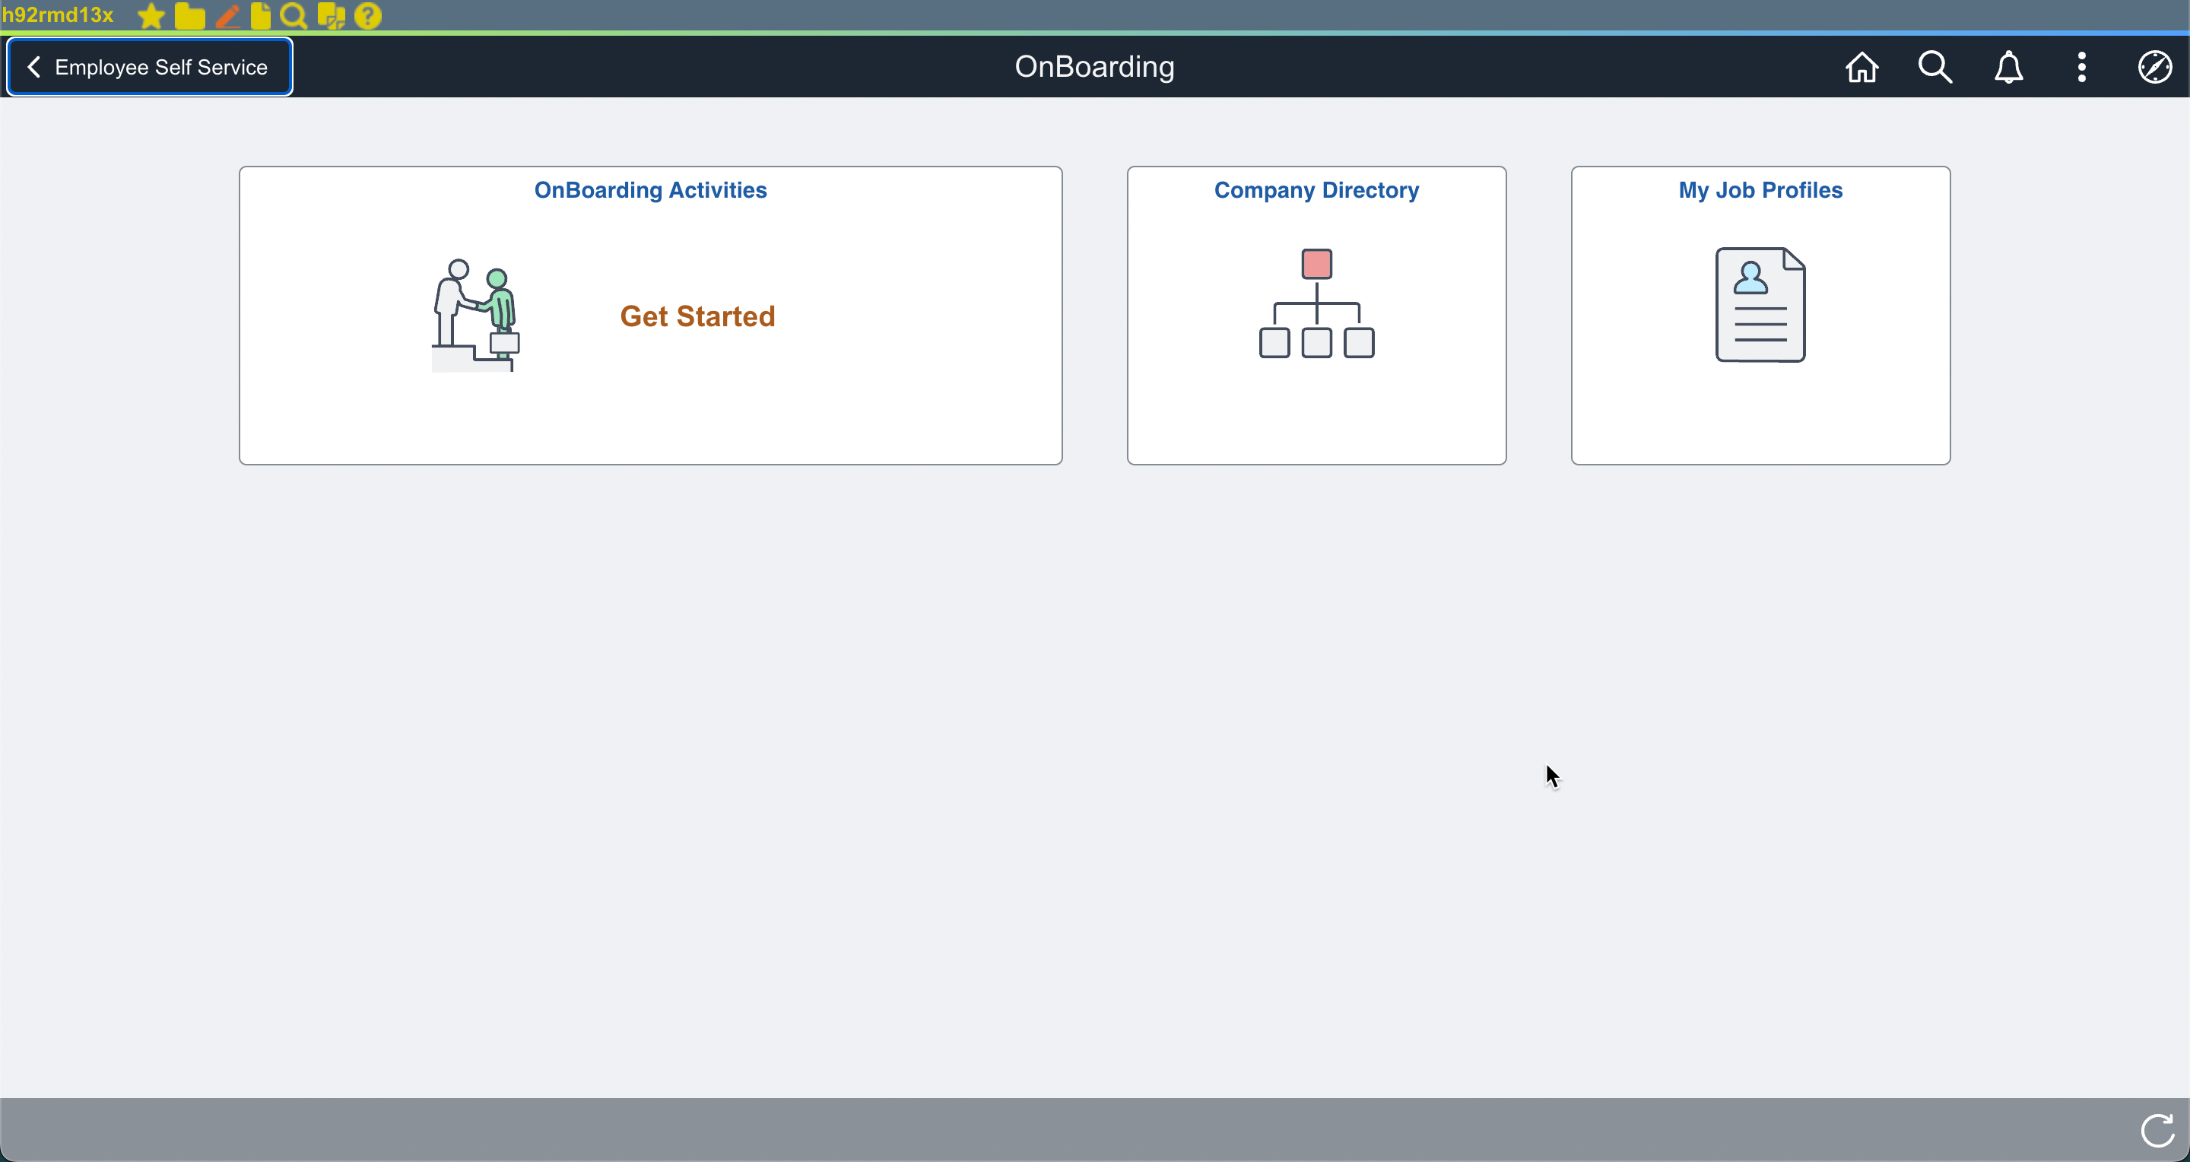This screenshot has height=1162, width=2190.
Task: Click the refresh icon at bottom right
Action: 2155,1130
